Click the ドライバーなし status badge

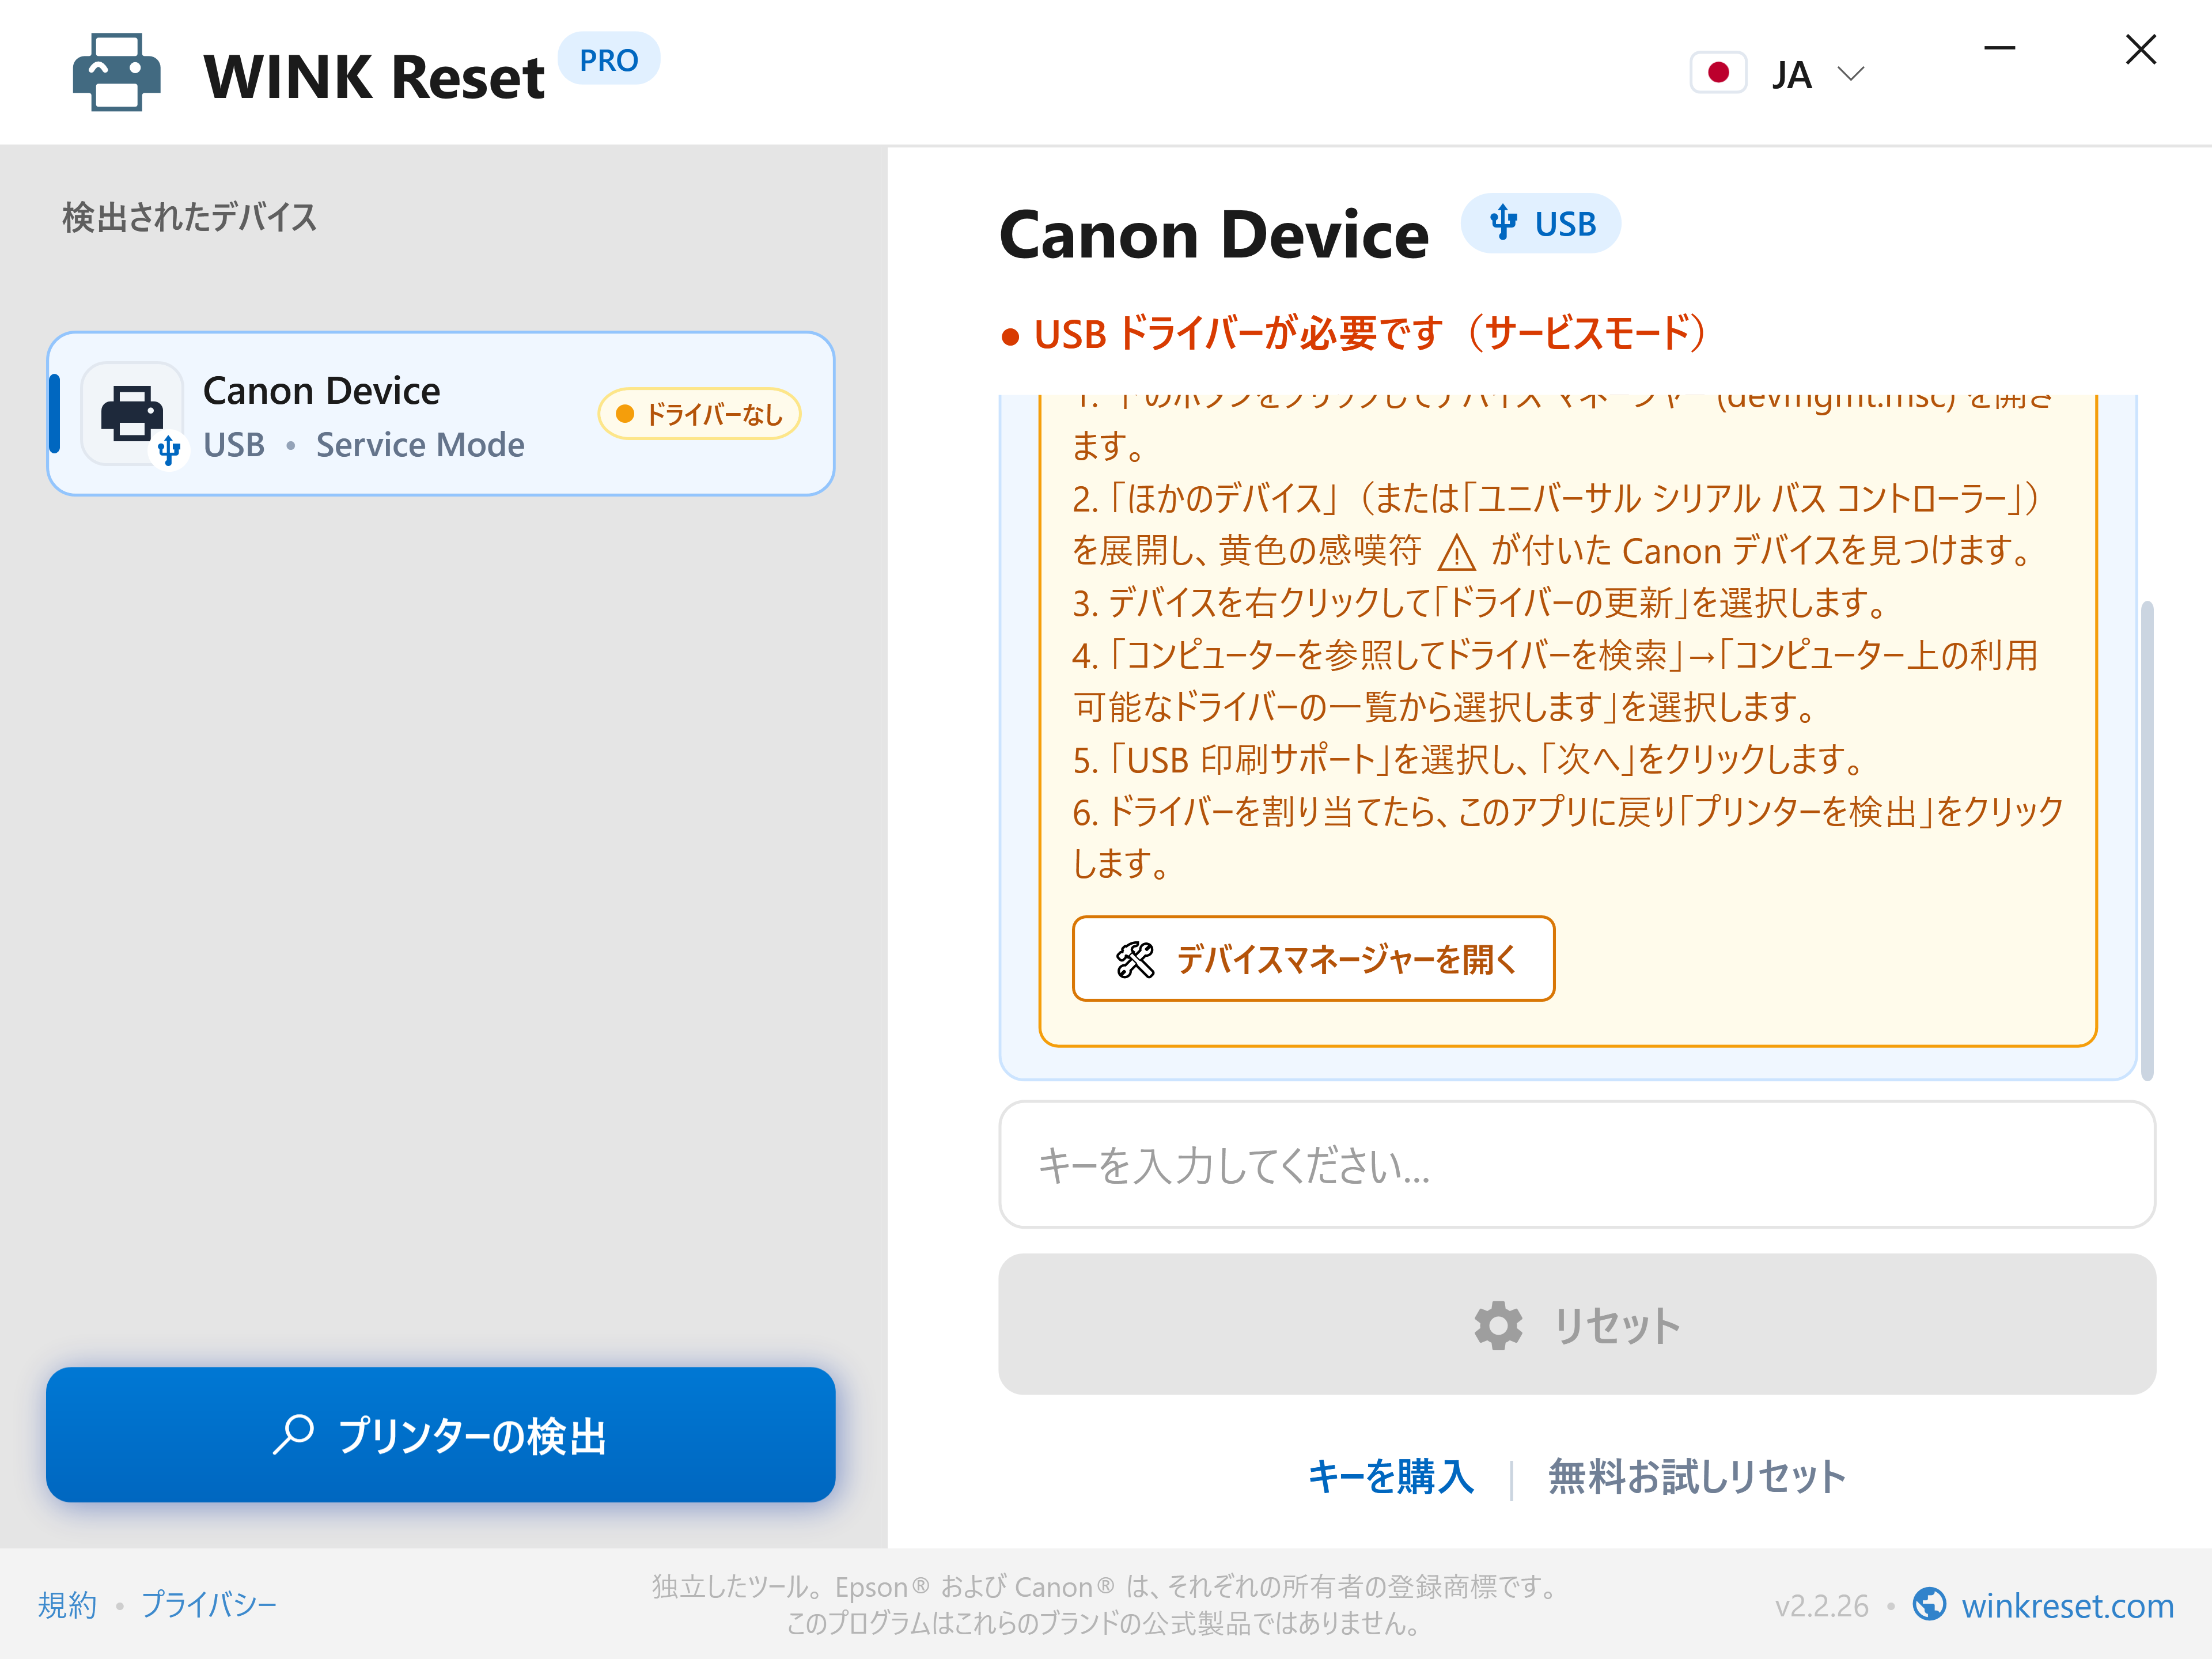pos(699,414)
